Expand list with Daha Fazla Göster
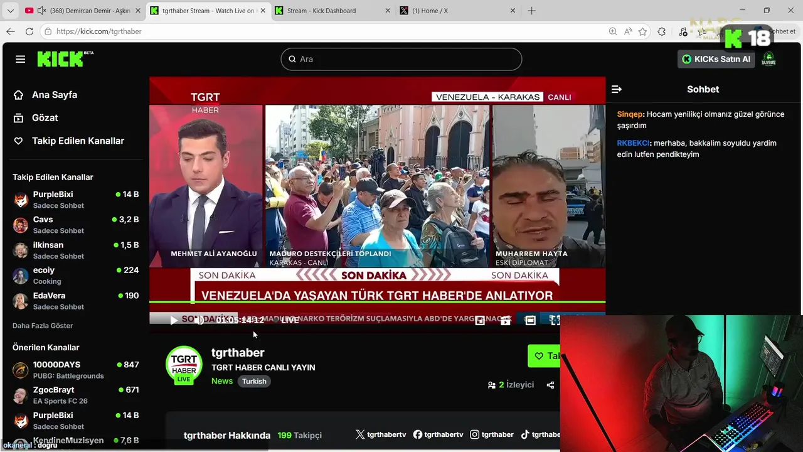The width and height of the screenshot is (803, 452). click(43, 326)
